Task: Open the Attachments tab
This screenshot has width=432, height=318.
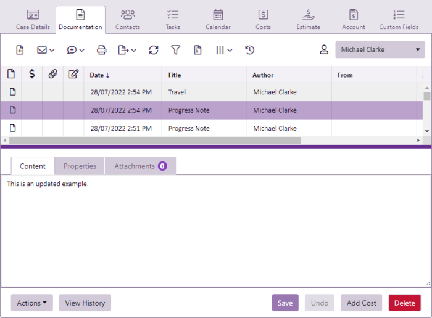Action: [x=140, y=166]
